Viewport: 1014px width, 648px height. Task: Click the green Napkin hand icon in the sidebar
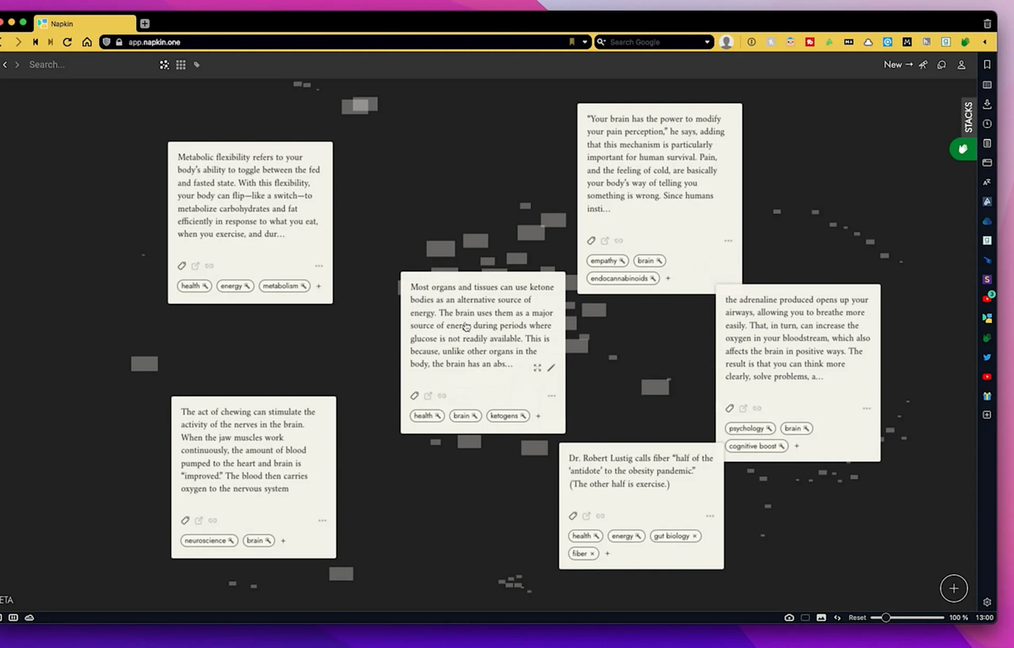click(962, 148)
